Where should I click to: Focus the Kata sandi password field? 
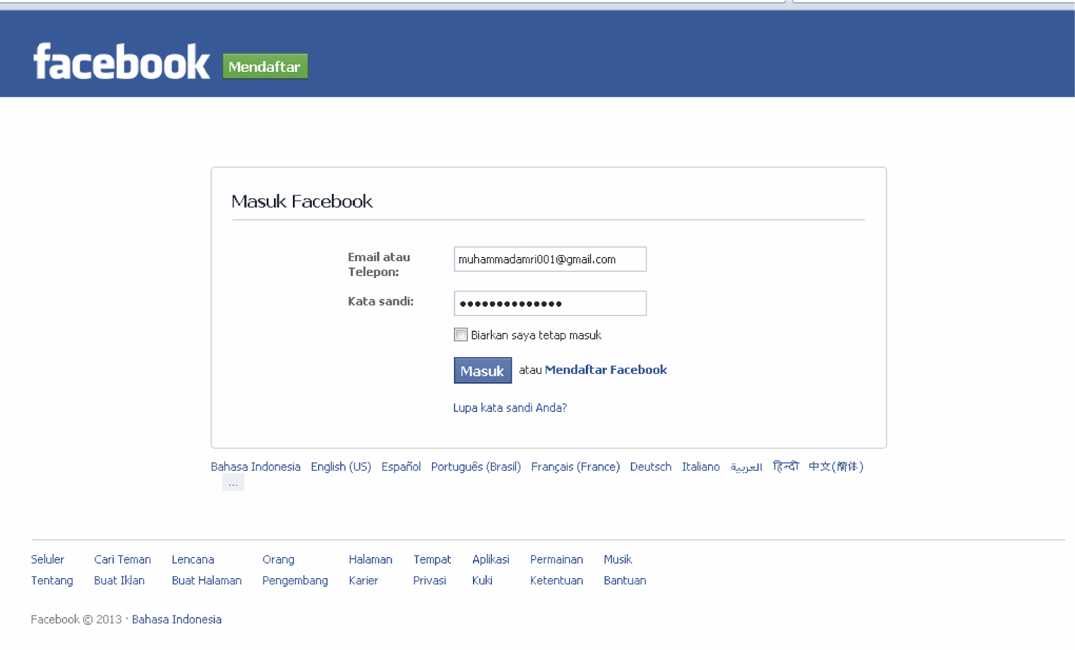(550, 304)
